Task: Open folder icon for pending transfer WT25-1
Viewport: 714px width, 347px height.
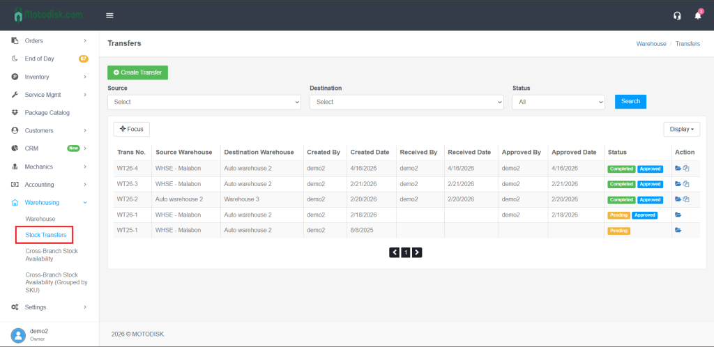Action: pyautogui.click(x=678, y=231)
